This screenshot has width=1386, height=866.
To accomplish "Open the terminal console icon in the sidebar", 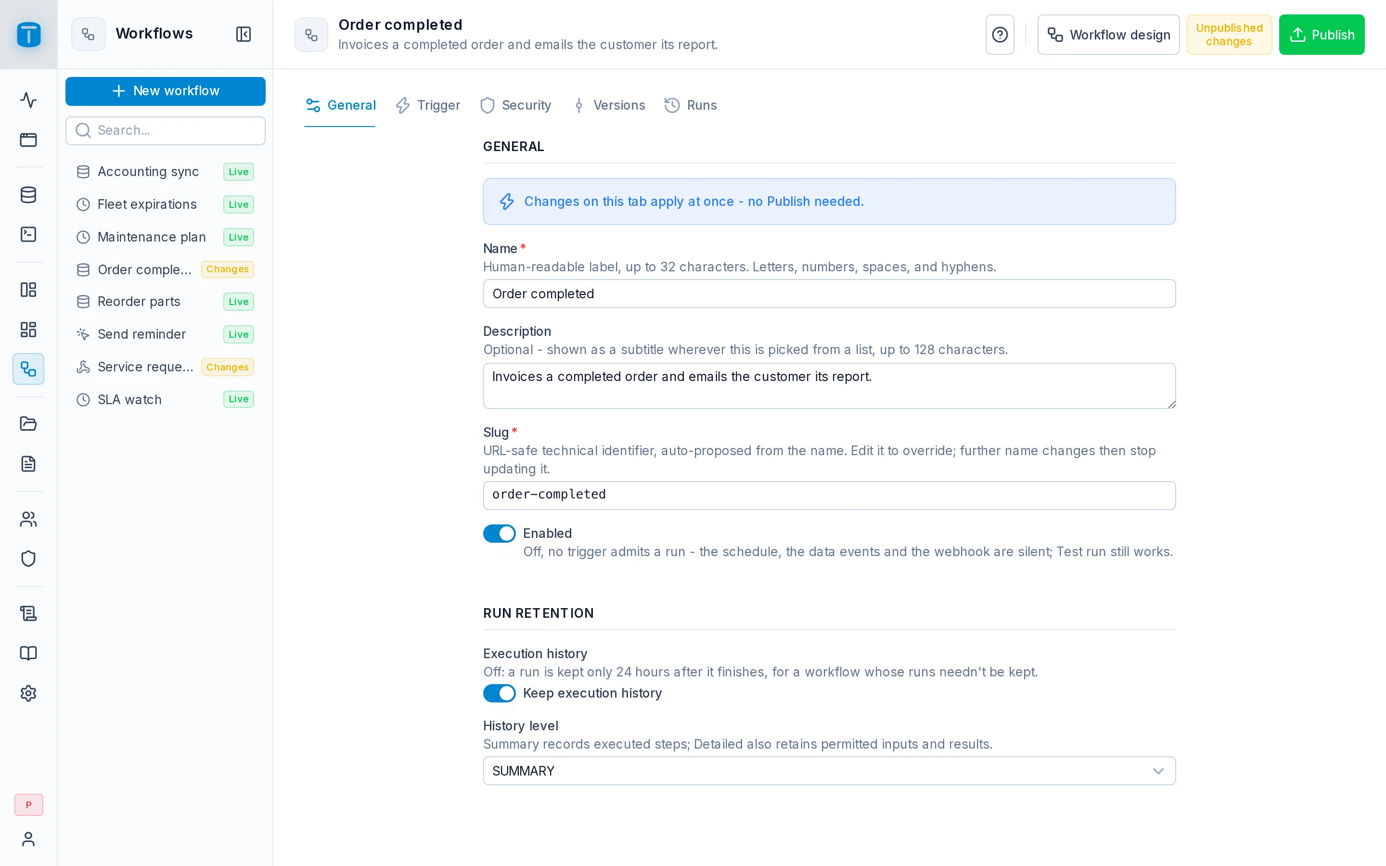I will [x=29, y=234].
